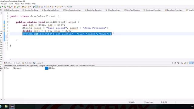
Task: Switch to the DemoTextEffect.java editor tab
Action: pos(132,10)
